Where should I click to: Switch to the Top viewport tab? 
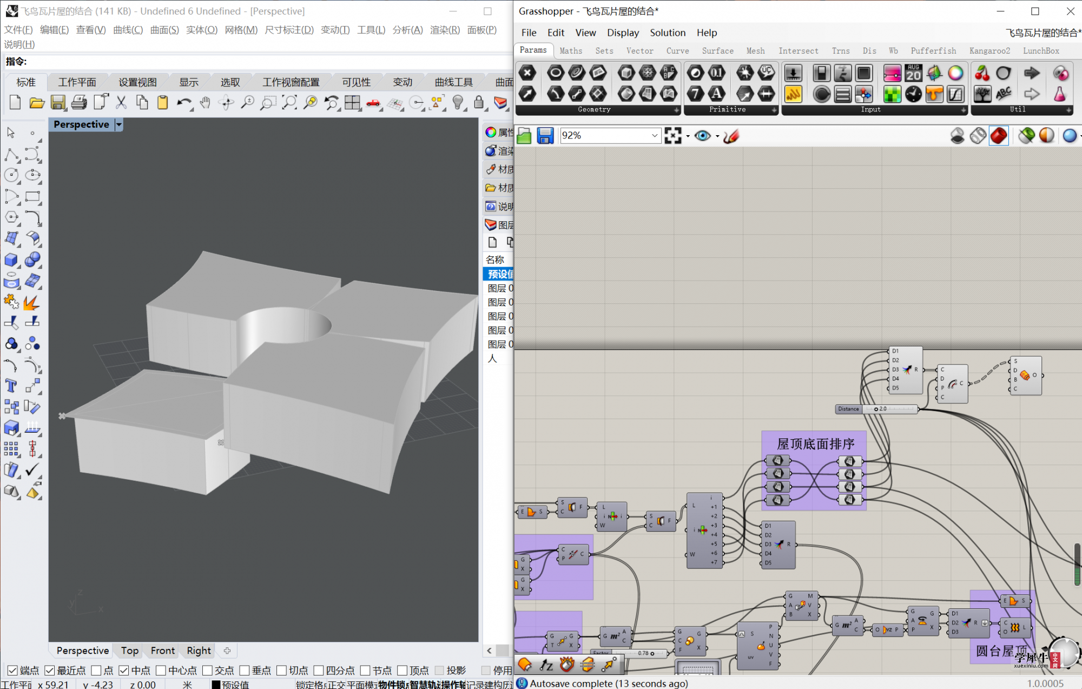click(130, 651)
